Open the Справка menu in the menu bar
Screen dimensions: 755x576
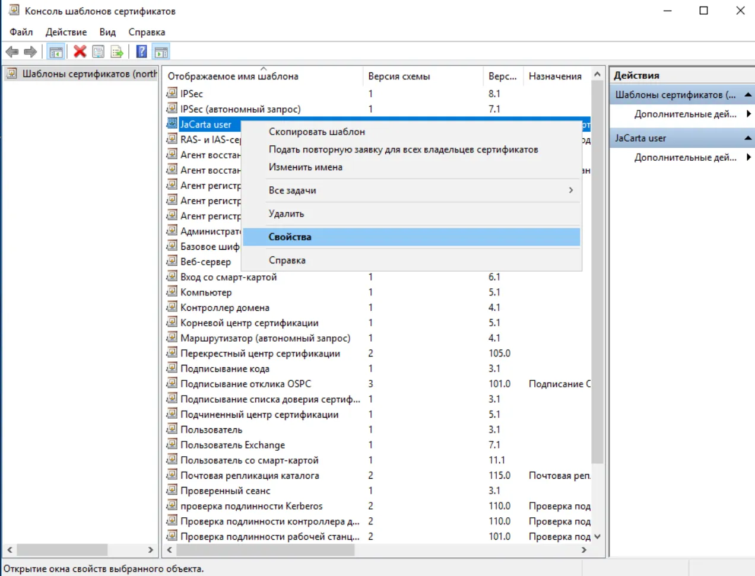click(x=147, y=32)
